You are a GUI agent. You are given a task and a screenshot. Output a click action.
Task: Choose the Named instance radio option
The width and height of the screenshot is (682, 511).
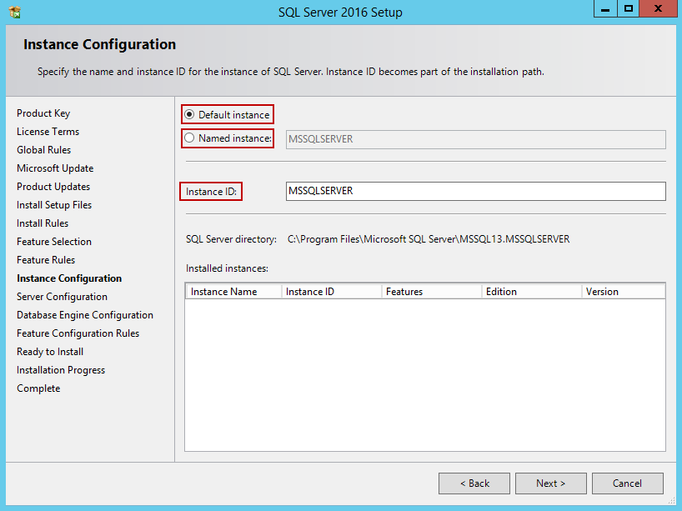[188, 138]
